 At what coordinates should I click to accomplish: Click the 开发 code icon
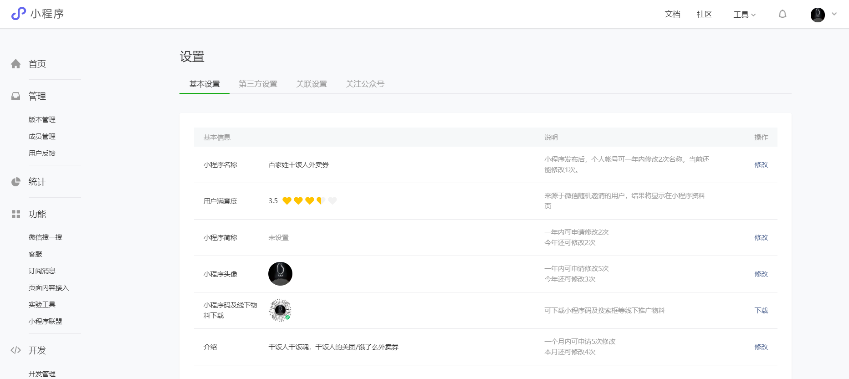tap(16, 350)
